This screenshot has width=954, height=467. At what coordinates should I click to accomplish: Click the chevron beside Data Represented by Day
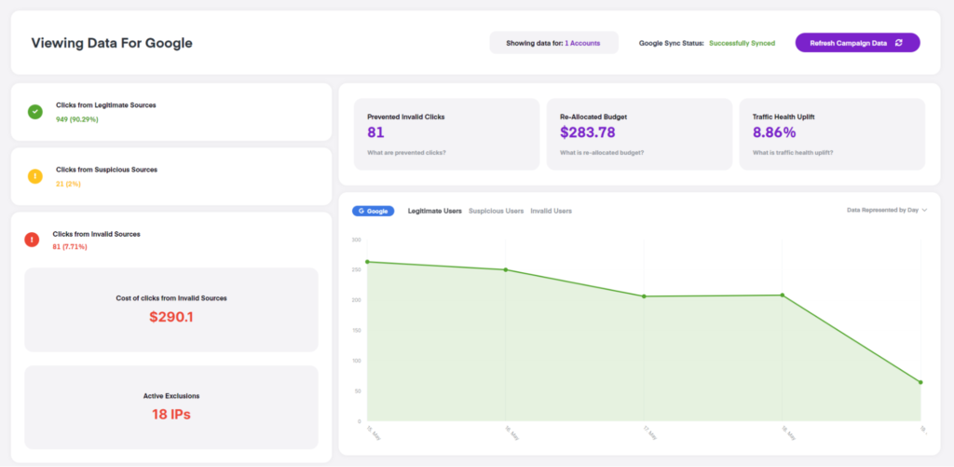tap(924, 210)
